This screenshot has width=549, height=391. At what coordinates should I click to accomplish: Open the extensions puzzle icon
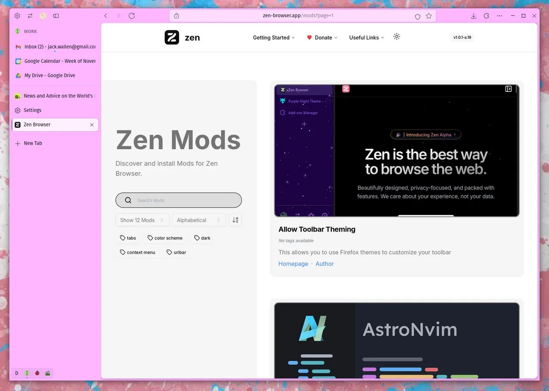click(x=486, y=16)
